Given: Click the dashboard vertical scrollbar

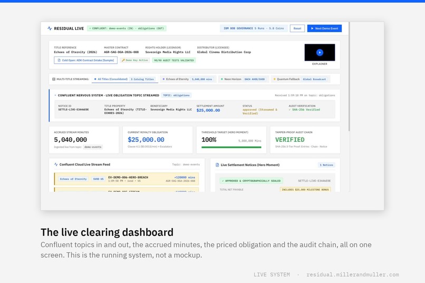Looking at the screenshot, I should pos(349,76).
